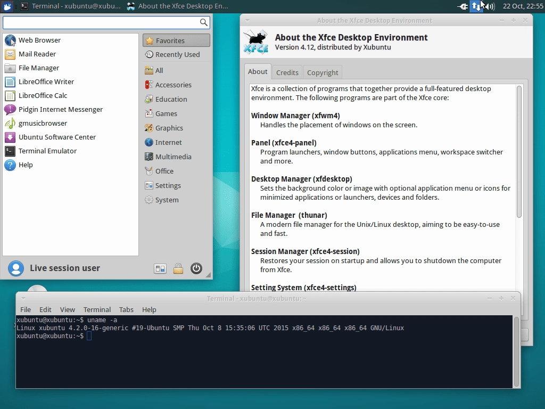Click the panel clock showing 22 Oct
545x409 pixels.
click(523, 6)
